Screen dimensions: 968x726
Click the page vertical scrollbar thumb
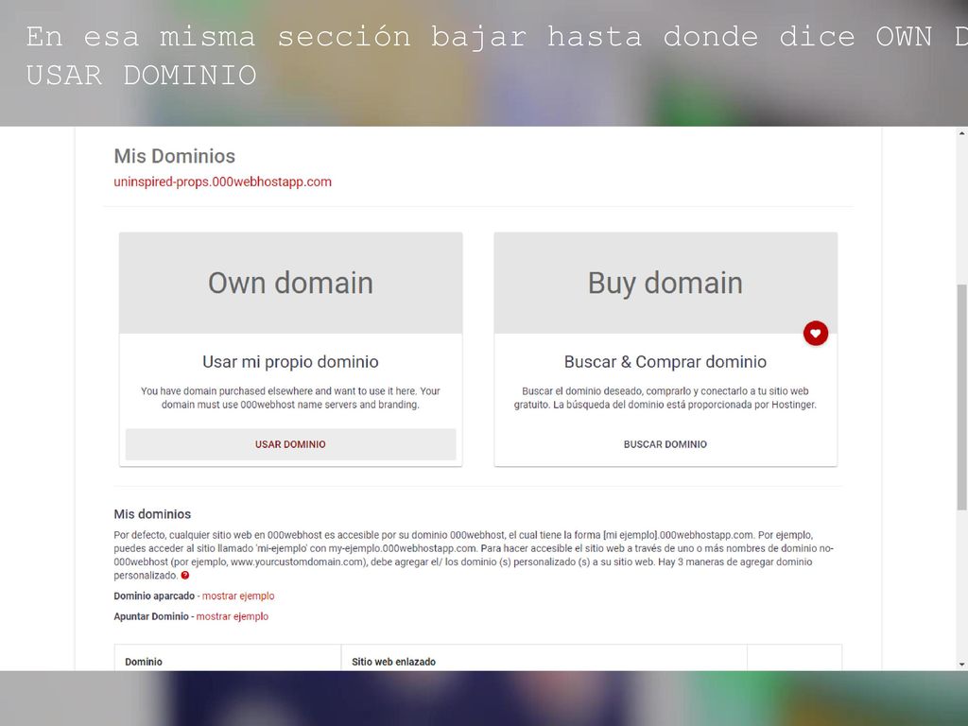click(961, 397)
